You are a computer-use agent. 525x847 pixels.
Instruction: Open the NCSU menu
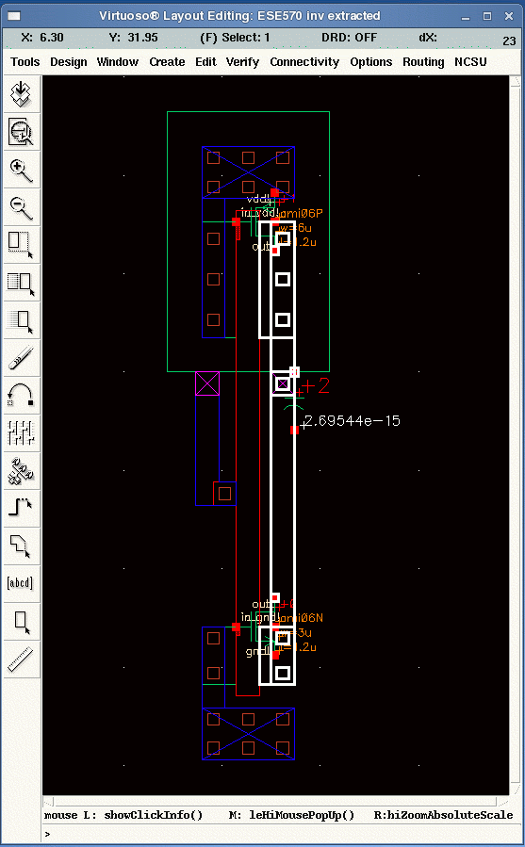(470, 62)
